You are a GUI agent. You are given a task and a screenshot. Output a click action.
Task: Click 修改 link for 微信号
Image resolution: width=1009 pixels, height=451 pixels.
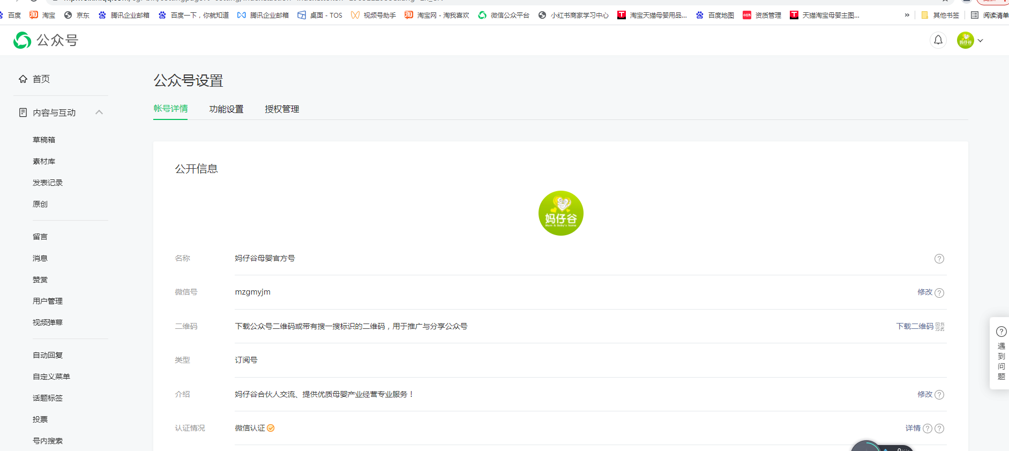click(925, 292)
